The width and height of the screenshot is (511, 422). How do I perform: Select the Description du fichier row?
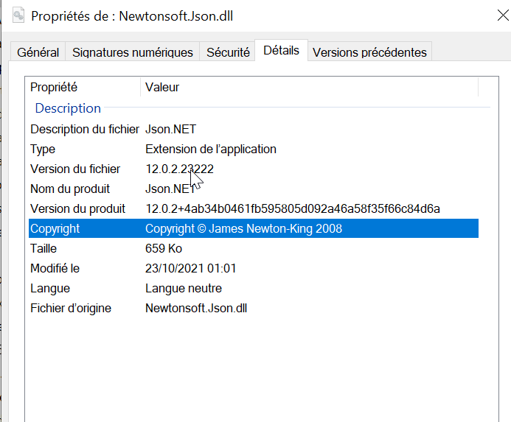[x=85, y=129]
